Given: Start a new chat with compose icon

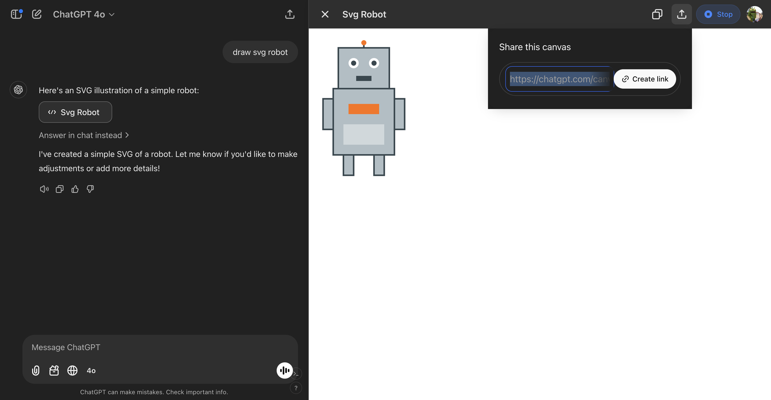Looking at the screenshot, I should pyautogui.click(x=37, y=14).
